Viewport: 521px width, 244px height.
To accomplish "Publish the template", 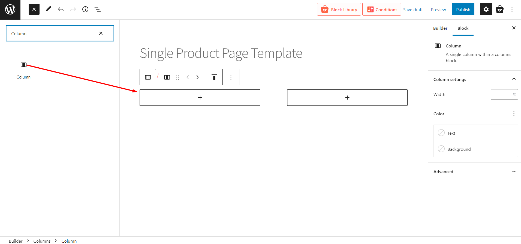I will coord(463,9).
